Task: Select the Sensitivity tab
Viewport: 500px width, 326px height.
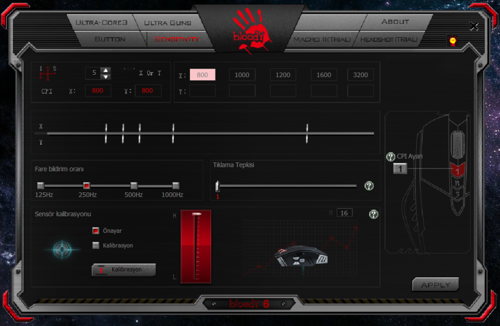Action: point(177,39)
